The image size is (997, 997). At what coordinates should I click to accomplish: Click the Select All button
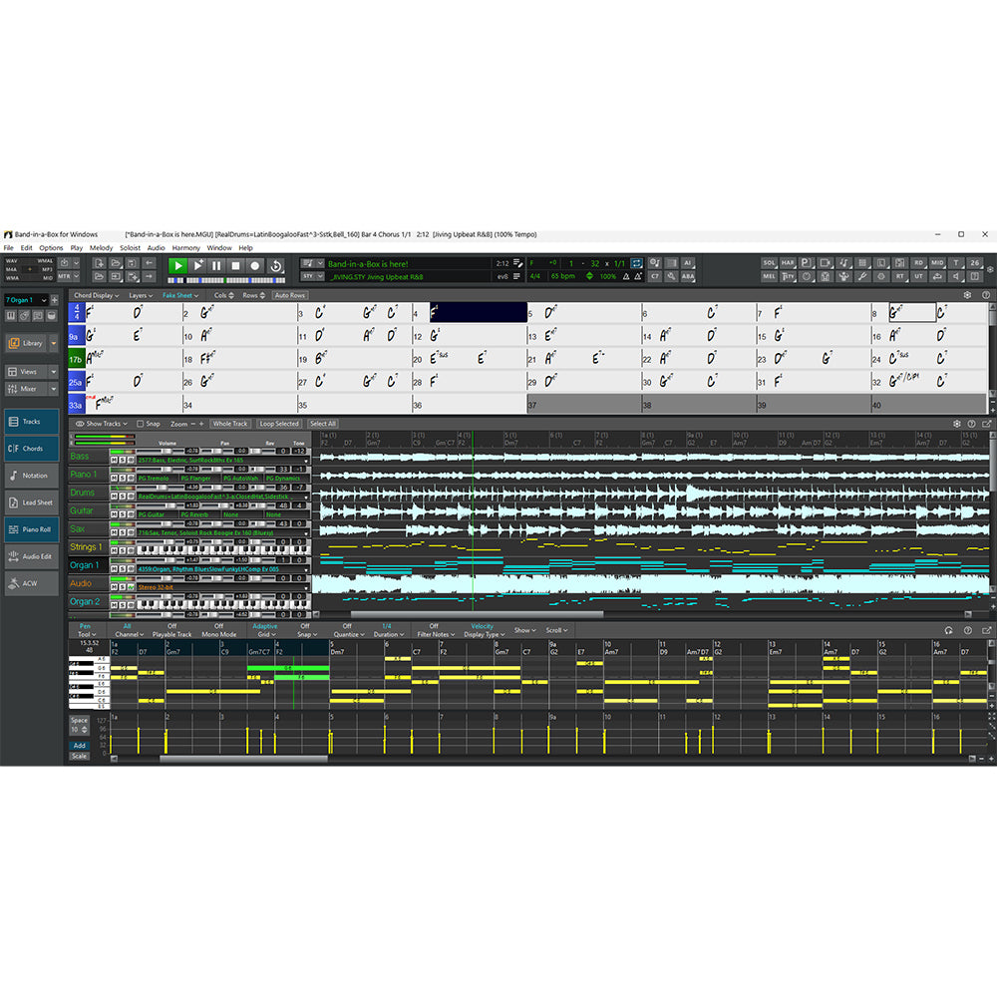click(x=321, y=423)
